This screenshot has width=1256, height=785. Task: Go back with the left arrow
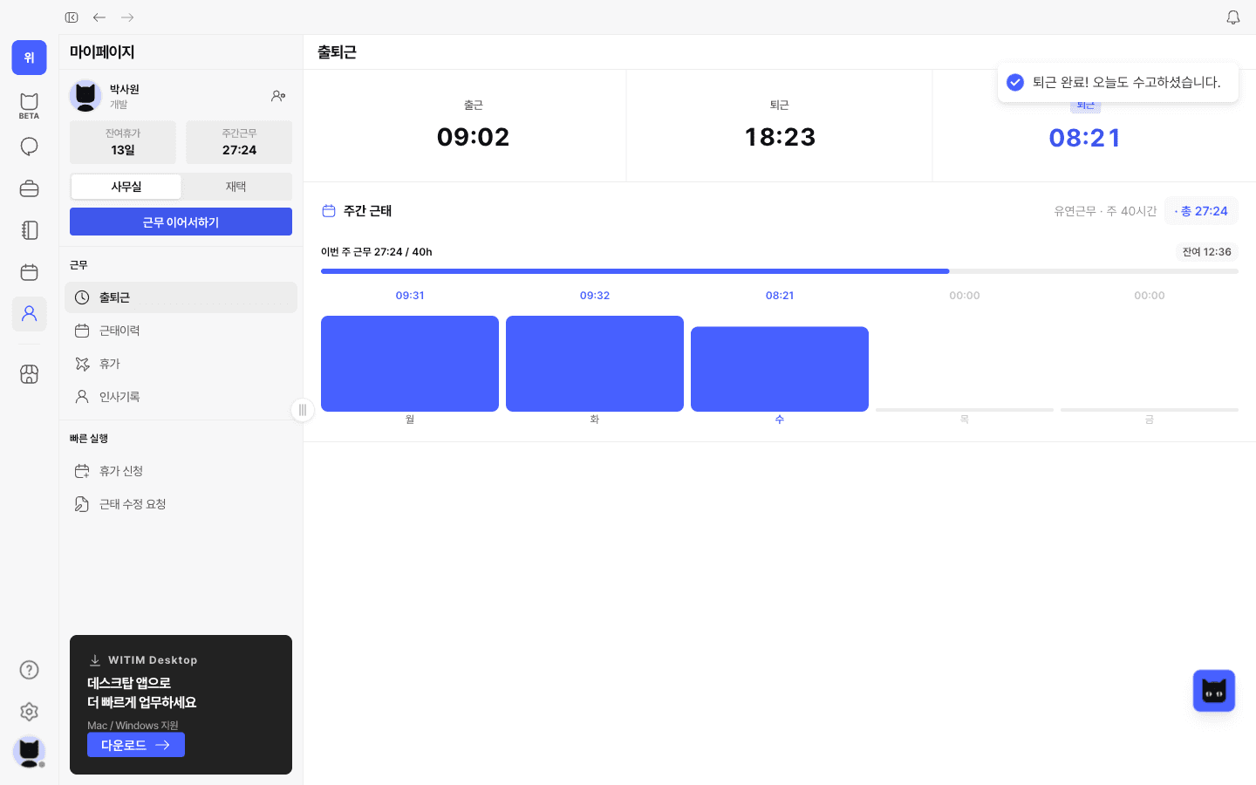[99, 17]
